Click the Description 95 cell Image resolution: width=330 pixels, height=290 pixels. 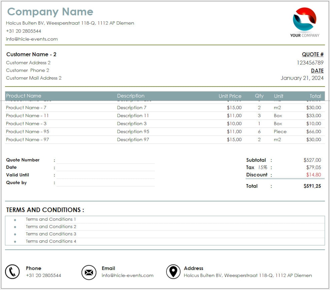(x=133, y=132)
